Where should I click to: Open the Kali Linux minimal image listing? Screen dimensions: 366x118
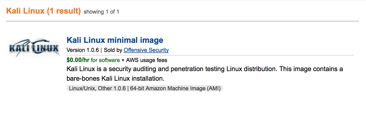[x=115, y=40]
